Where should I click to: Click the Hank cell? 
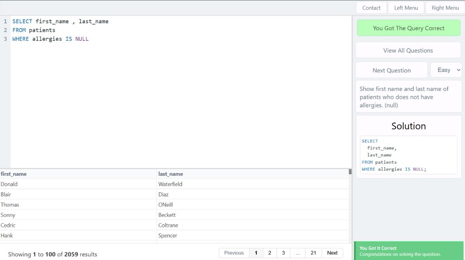tap(78, 235)
